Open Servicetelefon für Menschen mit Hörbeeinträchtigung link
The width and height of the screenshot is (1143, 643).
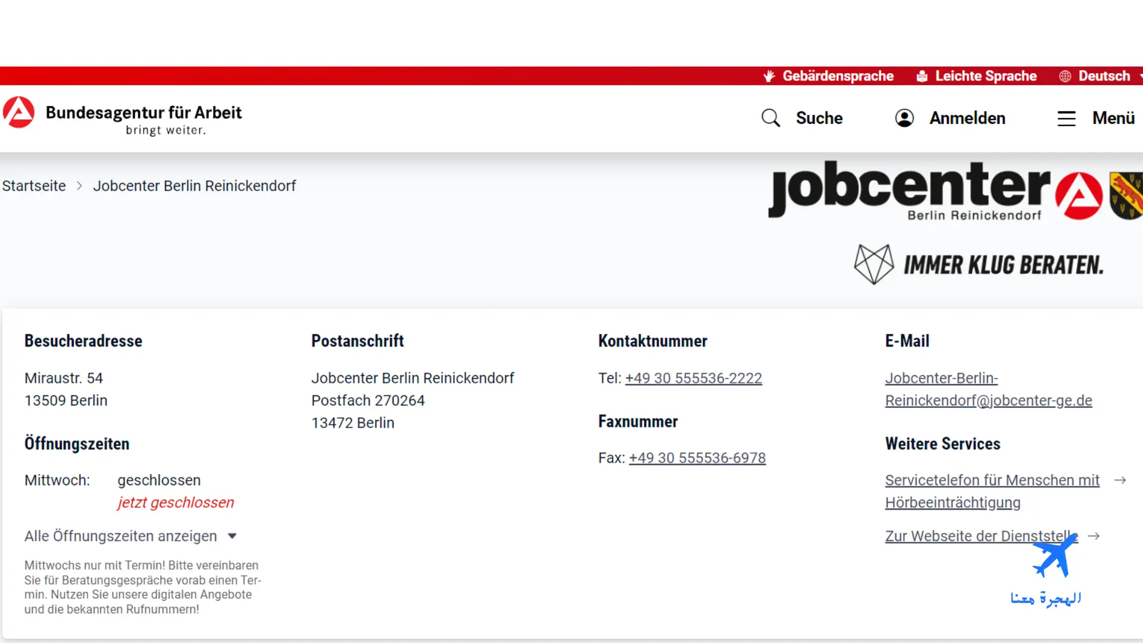coord(992,491)
